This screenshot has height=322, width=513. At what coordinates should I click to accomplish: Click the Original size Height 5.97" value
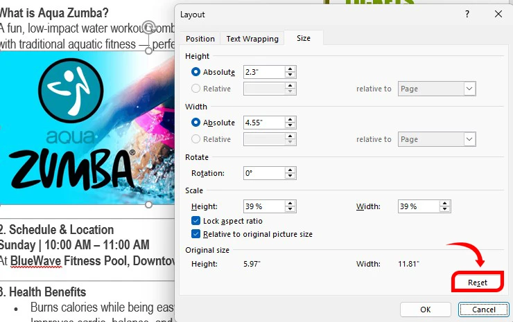[x=252, y=264]
